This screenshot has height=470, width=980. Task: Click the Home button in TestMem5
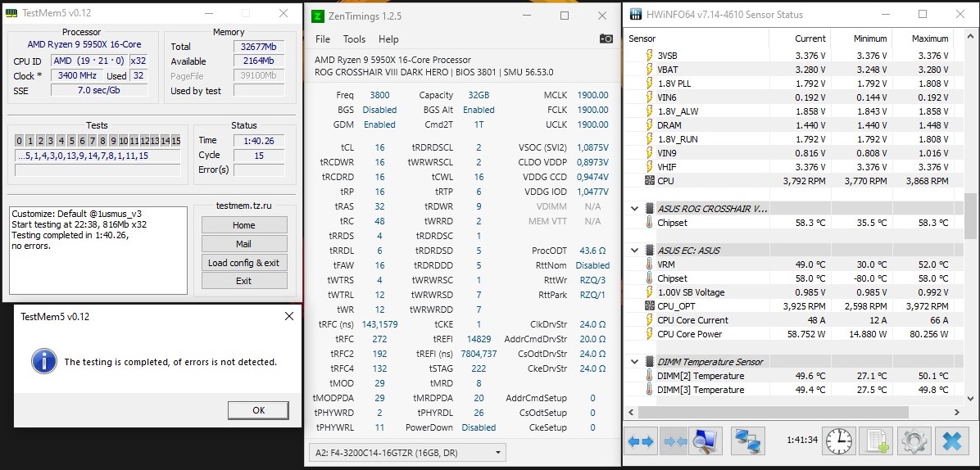[x=243, y=224]
